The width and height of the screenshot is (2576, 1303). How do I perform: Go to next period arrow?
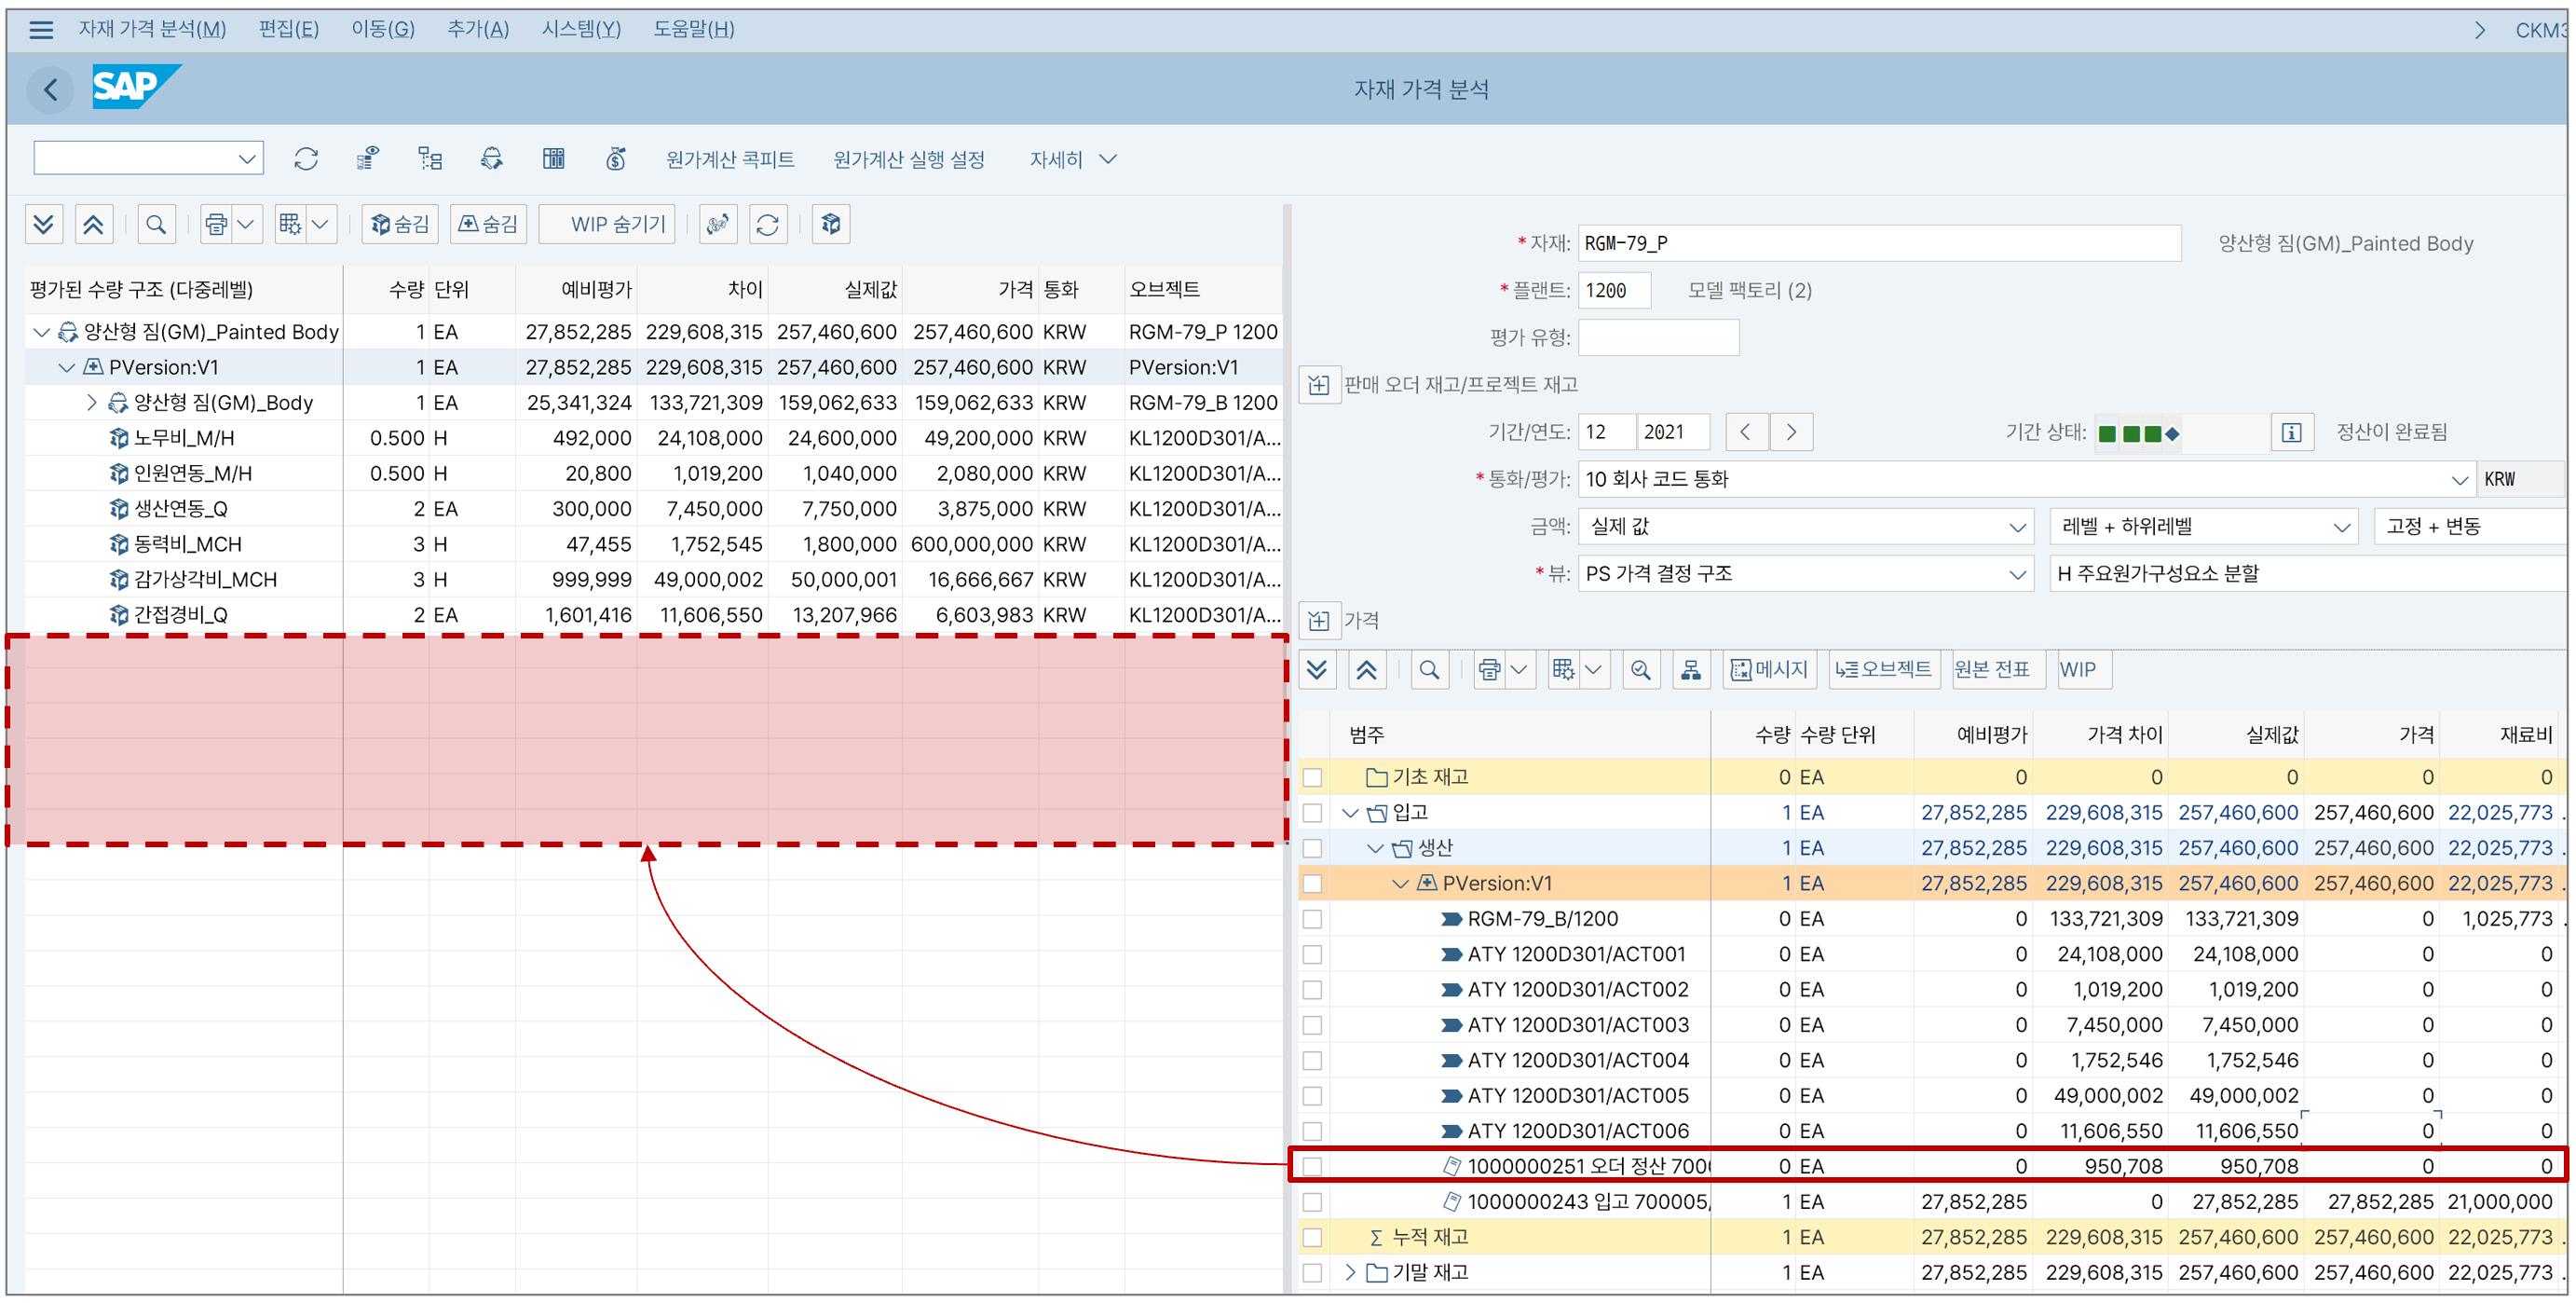coord(1791,432)
